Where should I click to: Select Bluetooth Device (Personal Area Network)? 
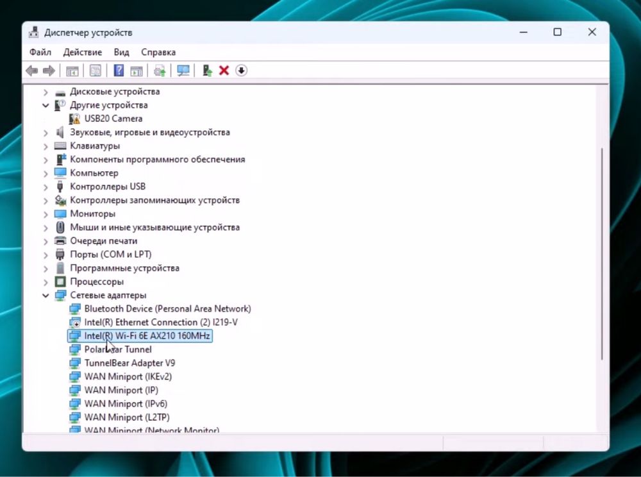[x=167, y=308]
